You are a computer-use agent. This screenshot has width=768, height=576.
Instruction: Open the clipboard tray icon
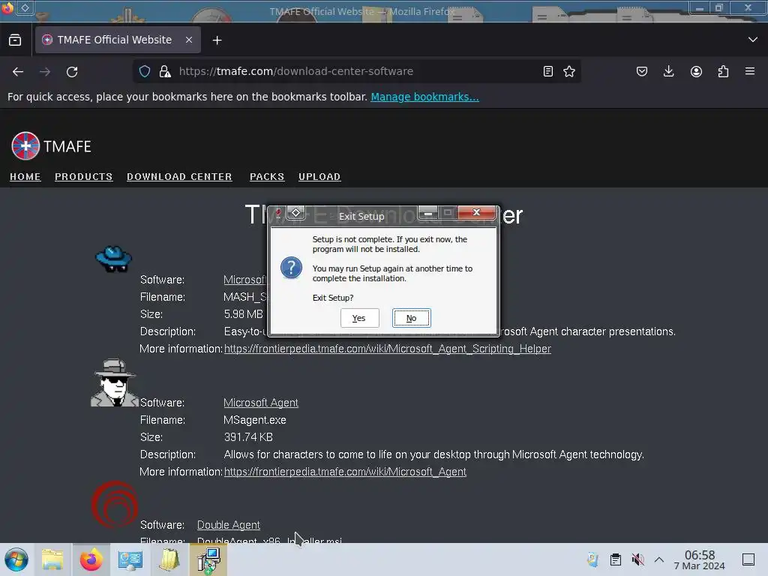tap(616, 559)
